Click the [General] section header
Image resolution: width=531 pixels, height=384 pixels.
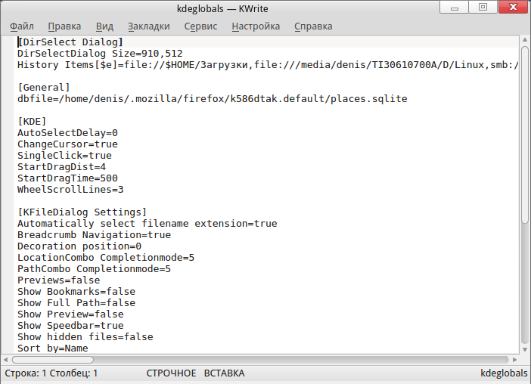[x=44, y=87]
